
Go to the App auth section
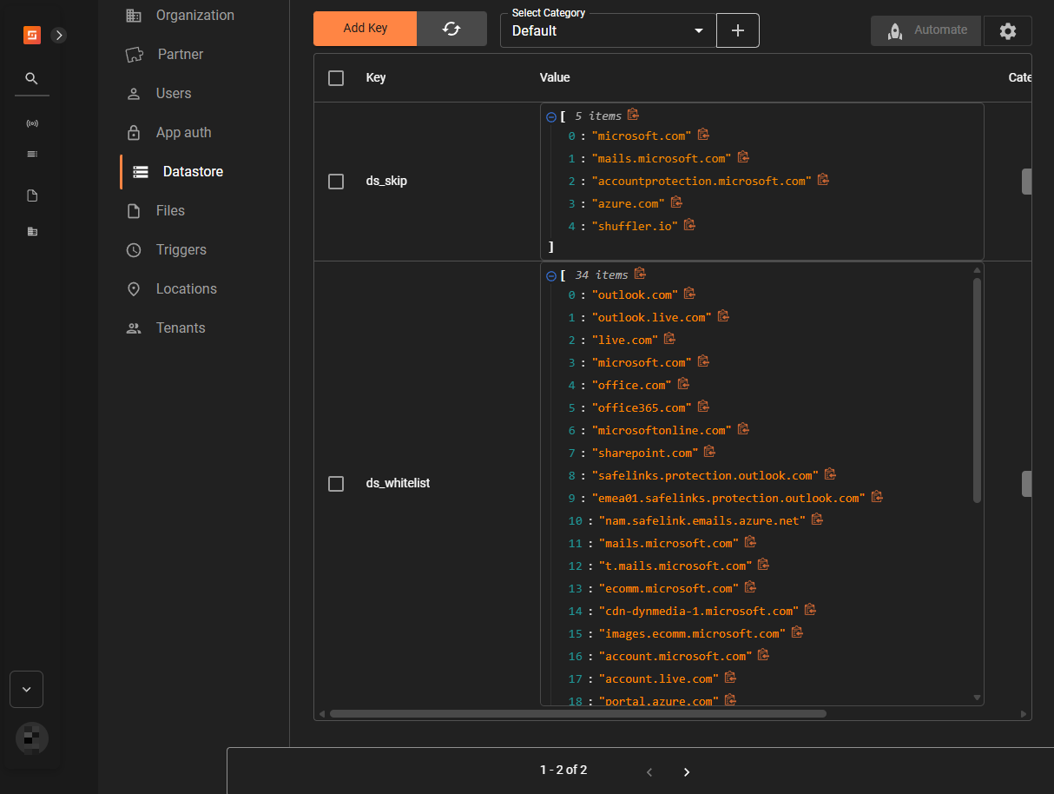pos(183,133)
